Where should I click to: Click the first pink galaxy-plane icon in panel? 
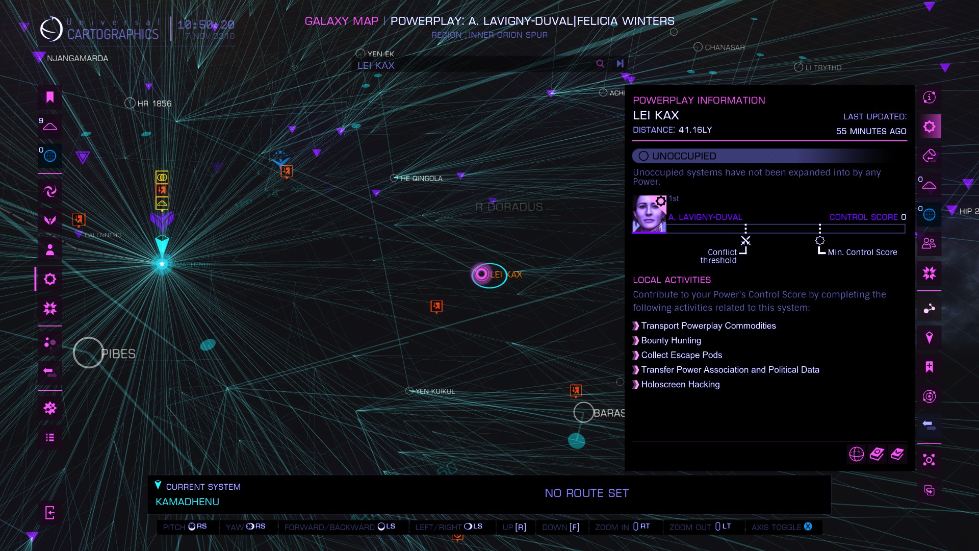pos(877,454)
